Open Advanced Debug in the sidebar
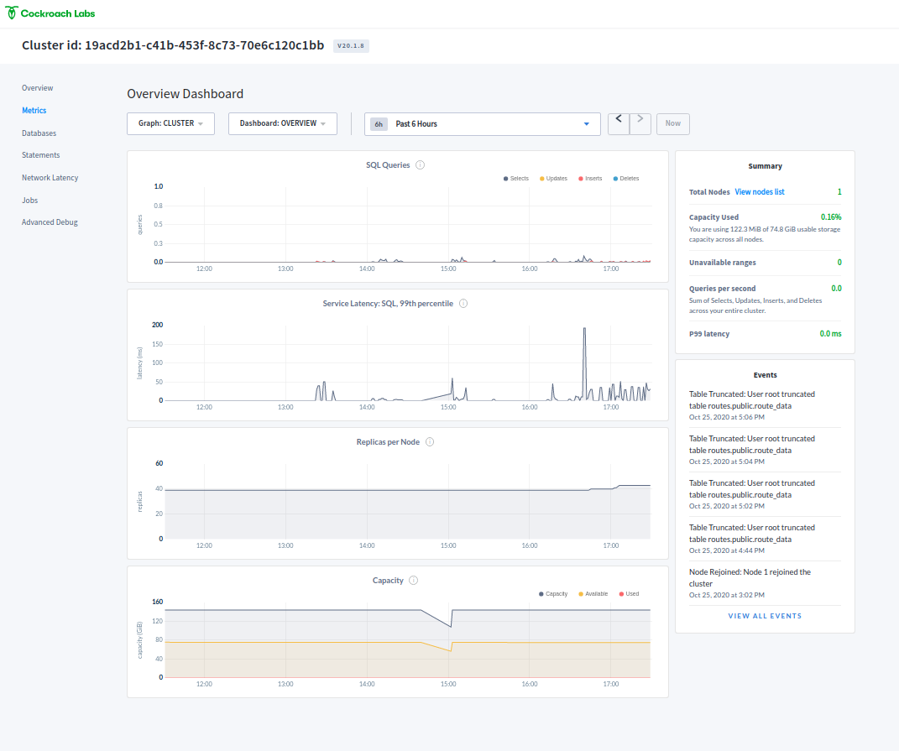The height and width of the screenshot is (751, 899). (x=50, y=222)
